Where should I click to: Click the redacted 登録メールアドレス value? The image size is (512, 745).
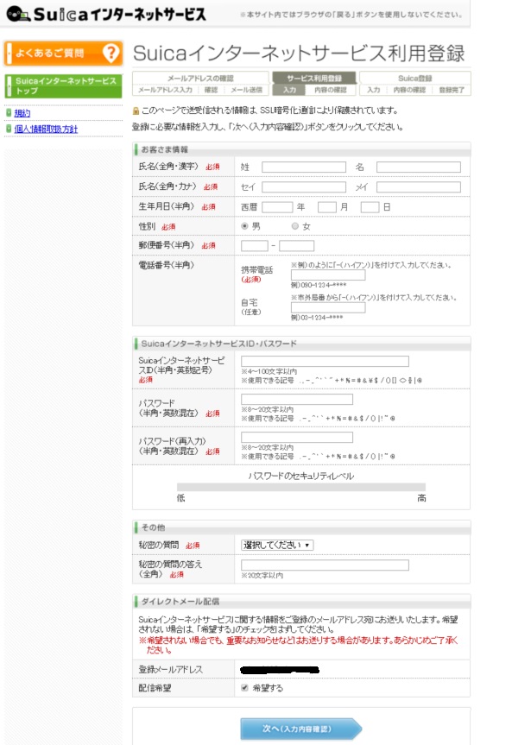[280, 670]
